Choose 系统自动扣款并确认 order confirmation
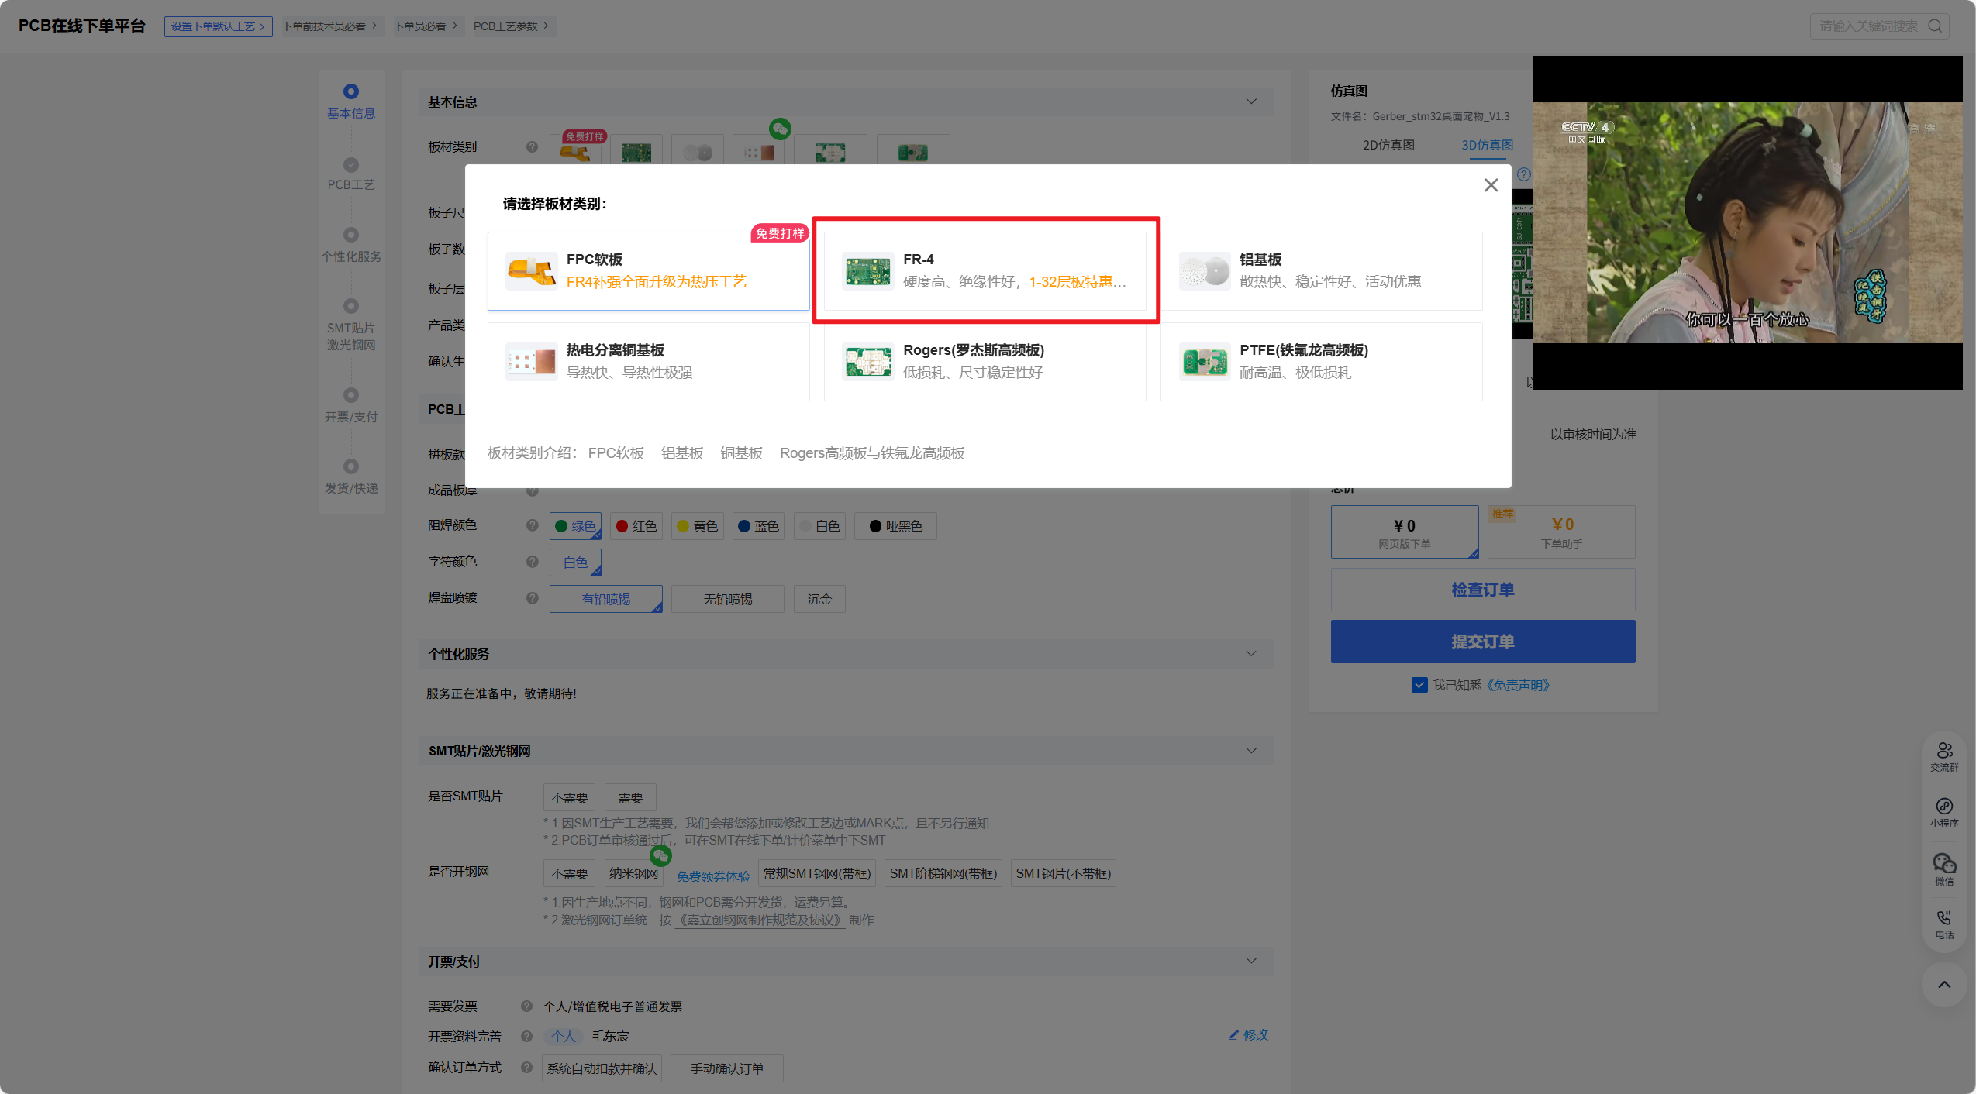 coord(602,1068)
